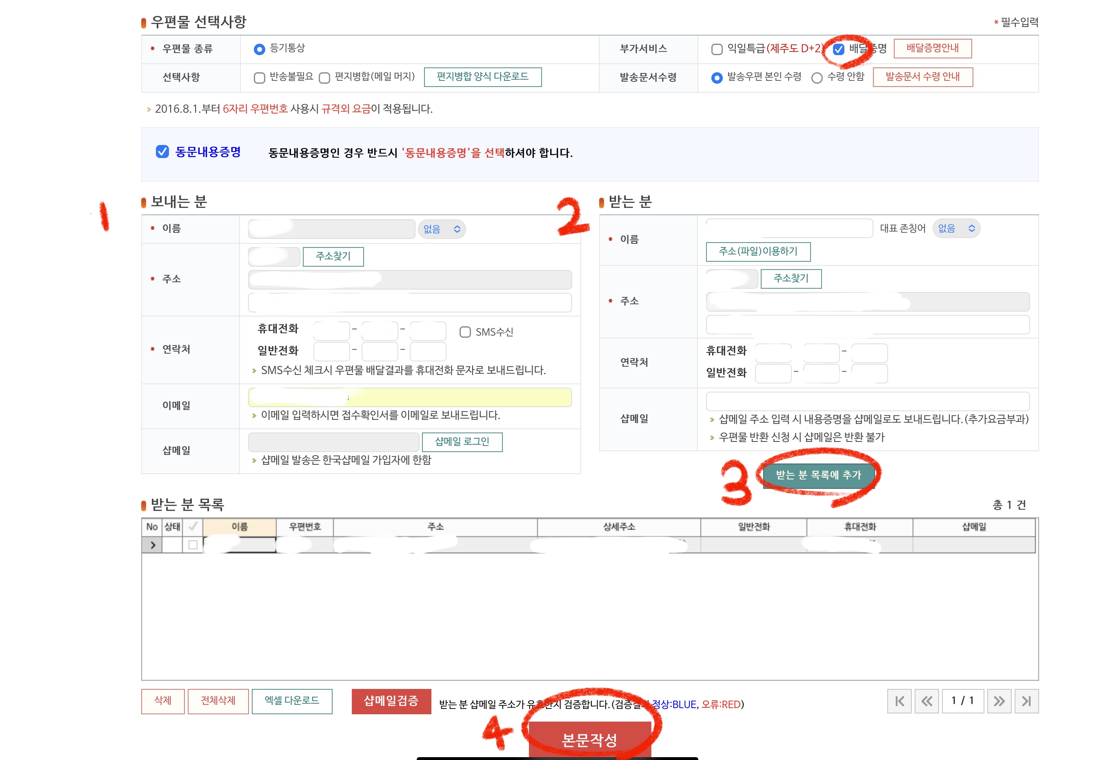The width and height of the screenshot is (1115, 760).
Task: Enable SMS수신 checkbox
Action: [x=465, y=332]
